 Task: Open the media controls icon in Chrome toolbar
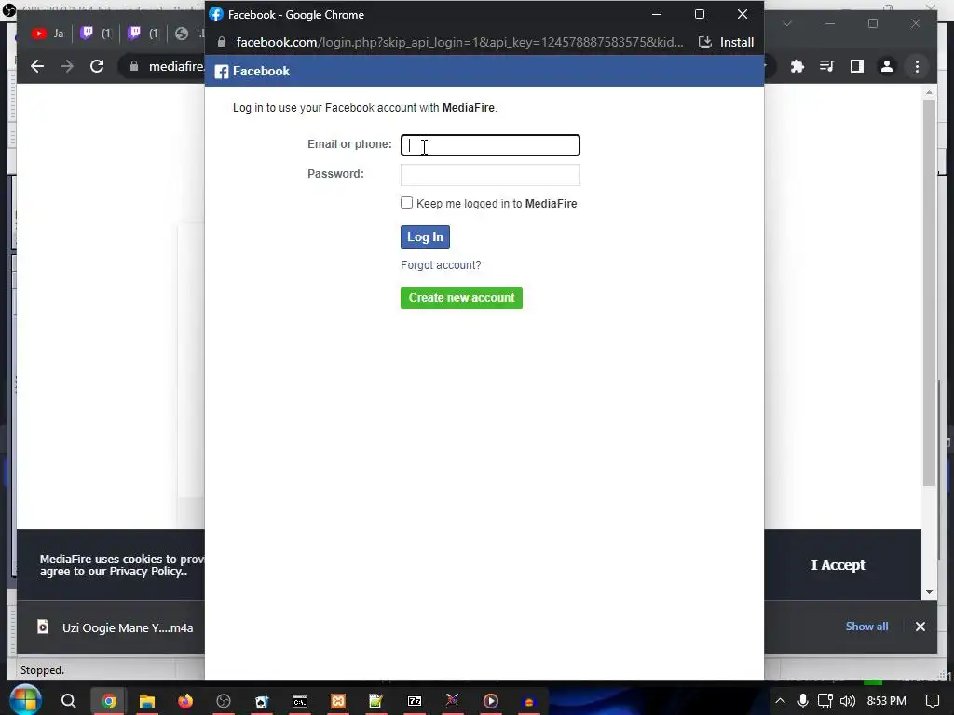[827, 66]
